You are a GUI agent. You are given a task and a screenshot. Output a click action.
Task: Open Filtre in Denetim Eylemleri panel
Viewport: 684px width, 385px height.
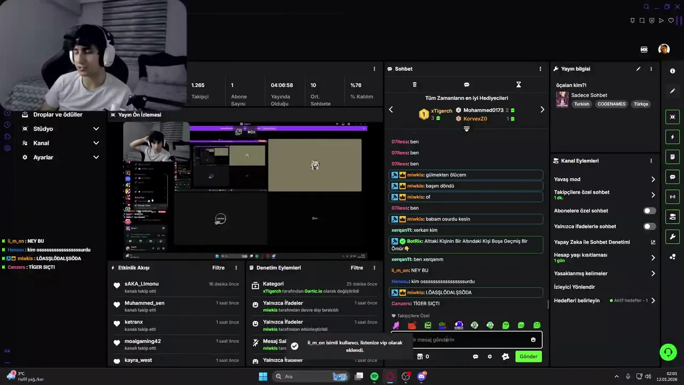click(357, 268)
